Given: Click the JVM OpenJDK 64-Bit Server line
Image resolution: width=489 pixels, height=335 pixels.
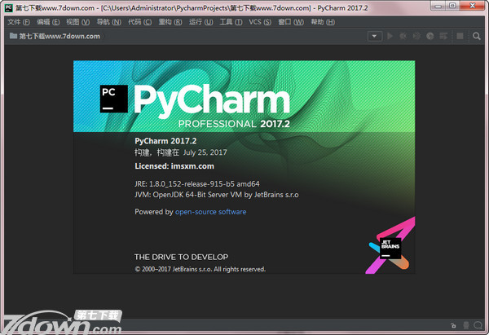Looking at the screenshot, I should (217, 195).
